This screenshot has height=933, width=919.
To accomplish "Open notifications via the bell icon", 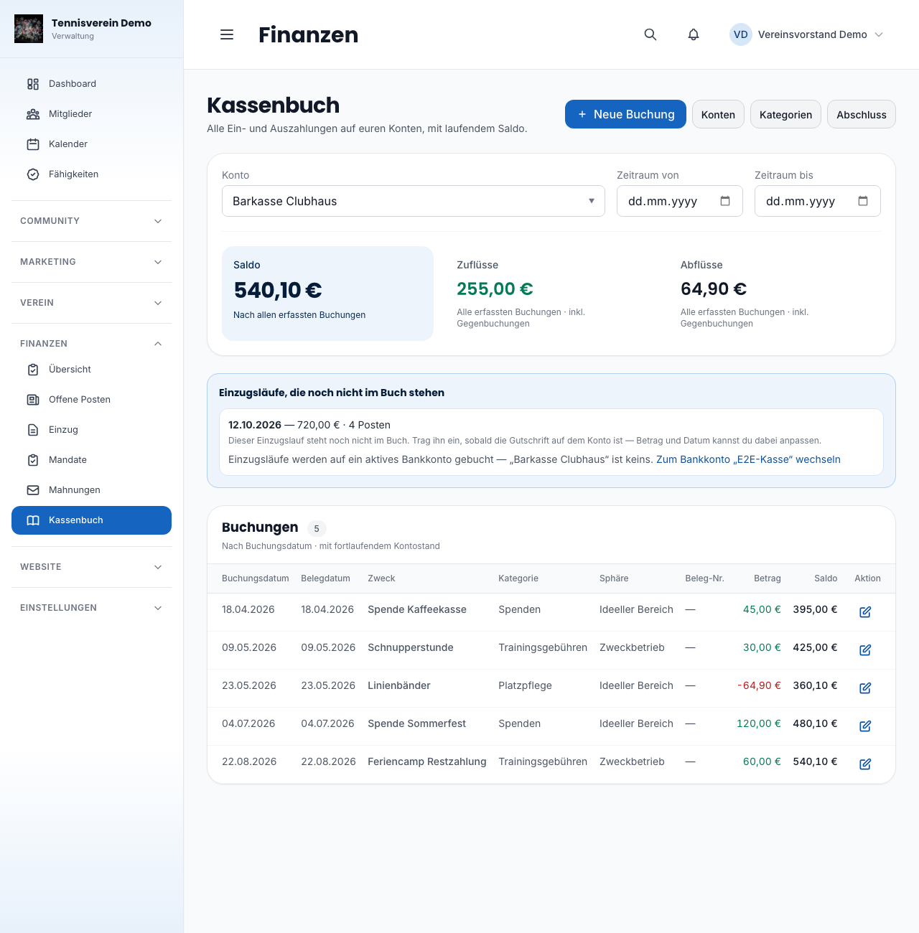I will click(694, 34).
